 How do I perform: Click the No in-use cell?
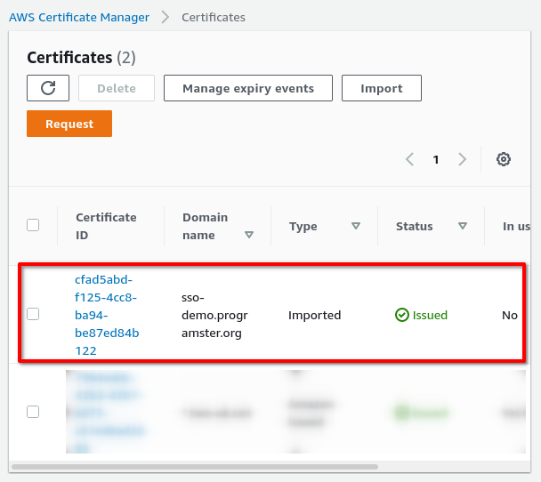point(510,315)
